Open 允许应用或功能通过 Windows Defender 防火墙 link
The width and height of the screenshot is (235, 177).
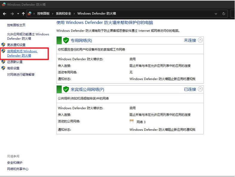click(x=28, y=36)
